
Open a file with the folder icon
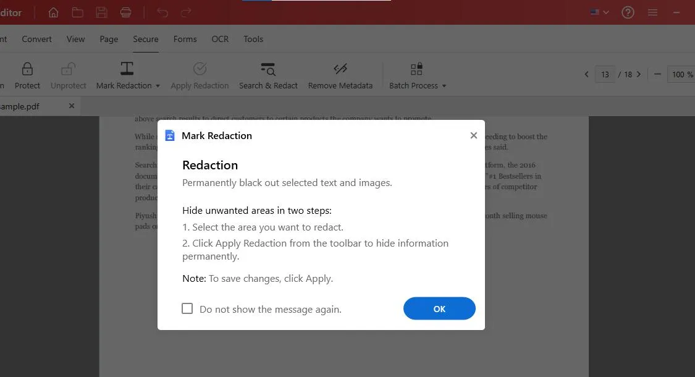(78, 12)
